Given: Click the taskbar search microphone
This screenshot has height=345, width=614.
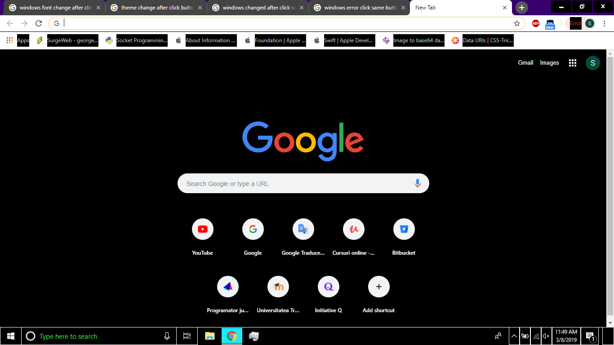Looking at the screenshot, I should [167, 336].
